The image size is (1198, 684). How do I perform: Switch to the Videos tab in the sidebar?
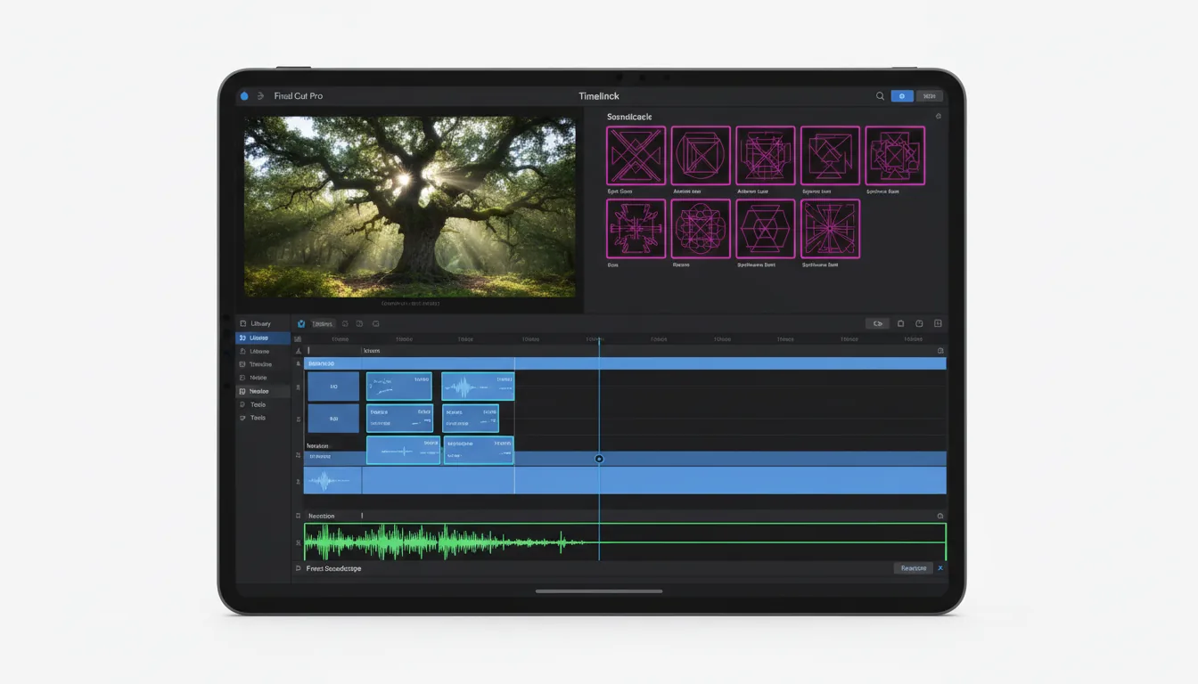pyautogui.click(x=261, y=337)
